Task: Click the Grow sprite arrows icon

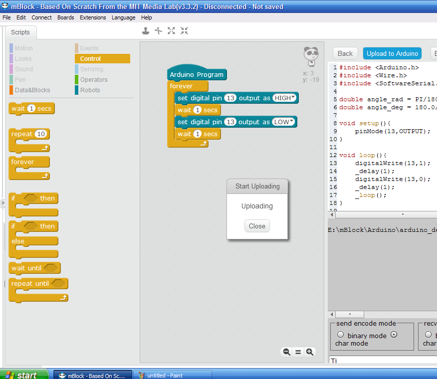Action: (172, 31)
